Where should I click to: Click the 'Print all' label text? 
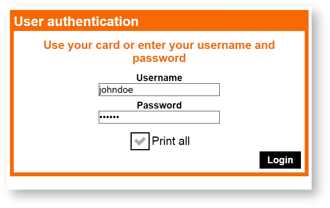171,141
